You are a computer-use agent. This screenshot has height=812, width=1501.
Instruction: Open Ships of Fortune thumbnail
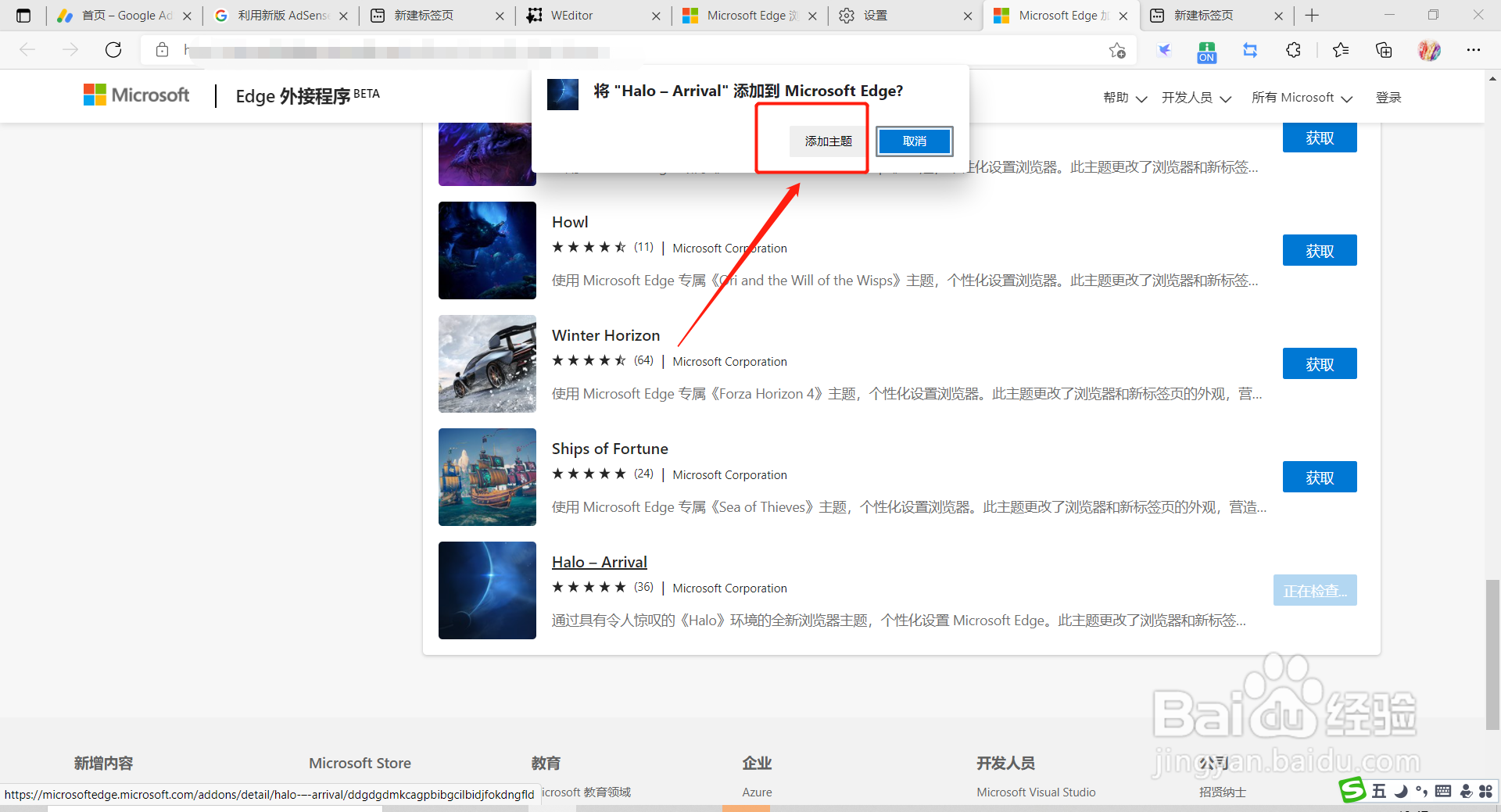pyautogui.click(x=487, y=478)
